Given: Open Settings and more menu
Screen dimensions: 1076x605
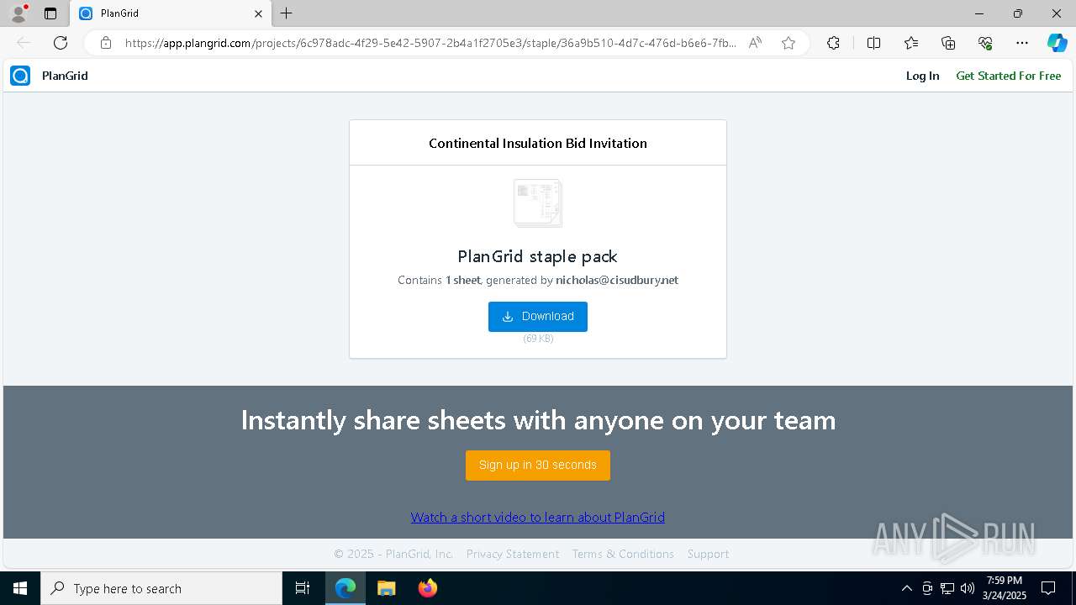Looking at the screenshot, I should pyautogui.click(x=1022, y=43).
